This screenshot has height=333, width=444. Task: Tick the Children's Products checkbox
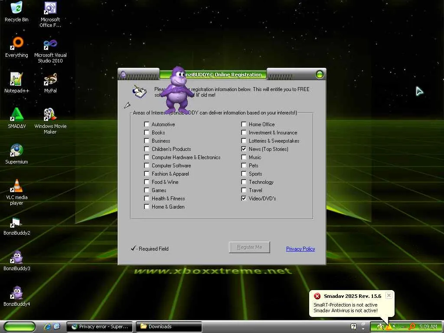click(x=147, y=149)
